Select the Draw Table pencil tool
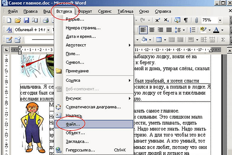232x155 pixels. click(x=9, y=40)
